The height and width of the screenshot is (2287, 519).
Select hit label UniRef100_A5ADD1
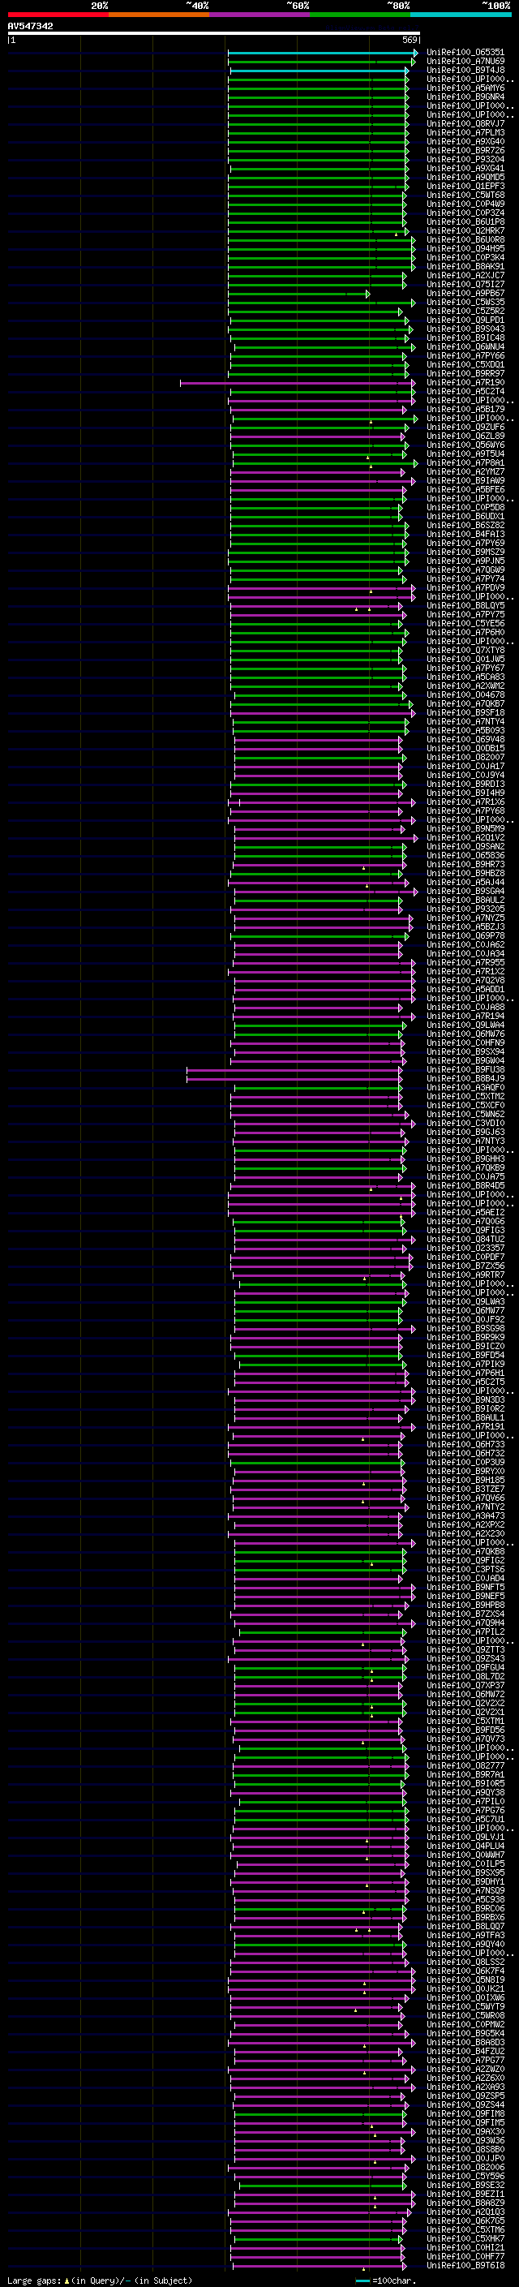tap(465, 989)
